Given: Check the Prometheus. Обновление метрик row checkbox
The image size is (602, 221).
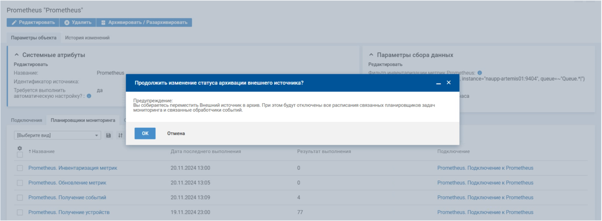Looking at the screenshot, I should pyautogui.click(x=20, y=183).
